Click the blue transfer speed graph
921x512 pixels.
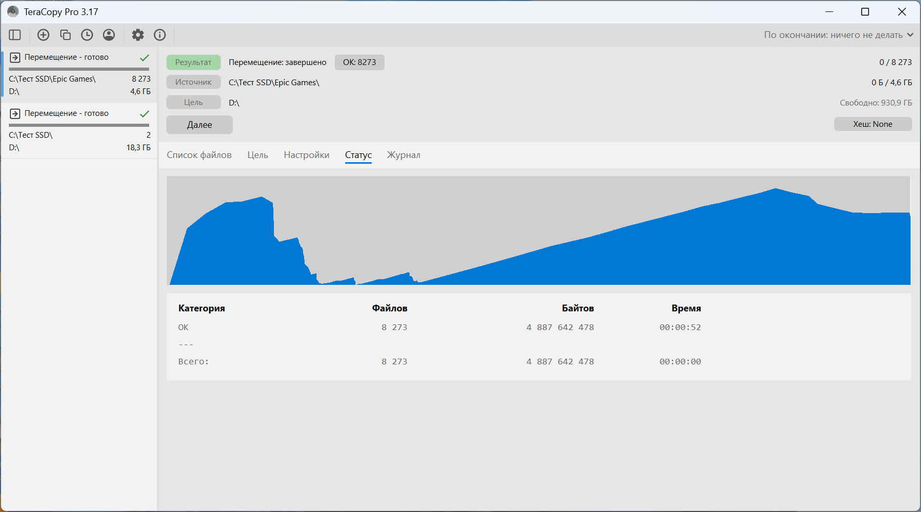point(538,231)
